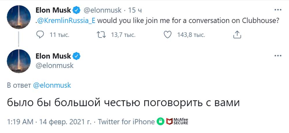The width and height of the screenshot is (289, 133).
Task: Open the more options menu on the top tweet
Action: point(278,10)
